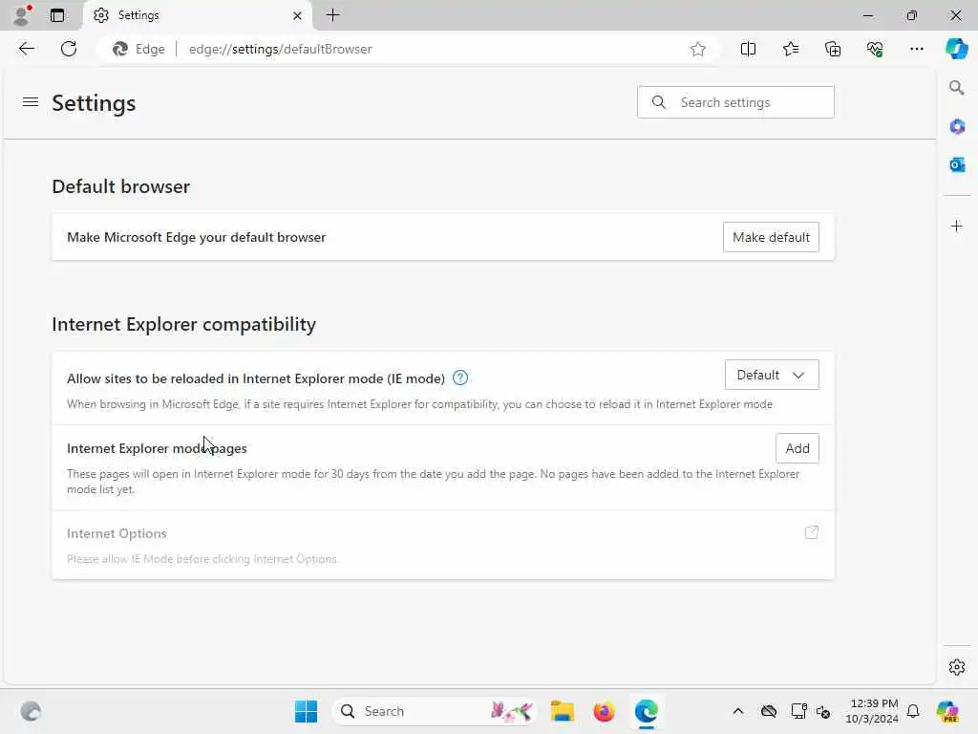Click Internet Explorer mode pages label
This screenshot has width=978, height=734.
coord(157,448)
